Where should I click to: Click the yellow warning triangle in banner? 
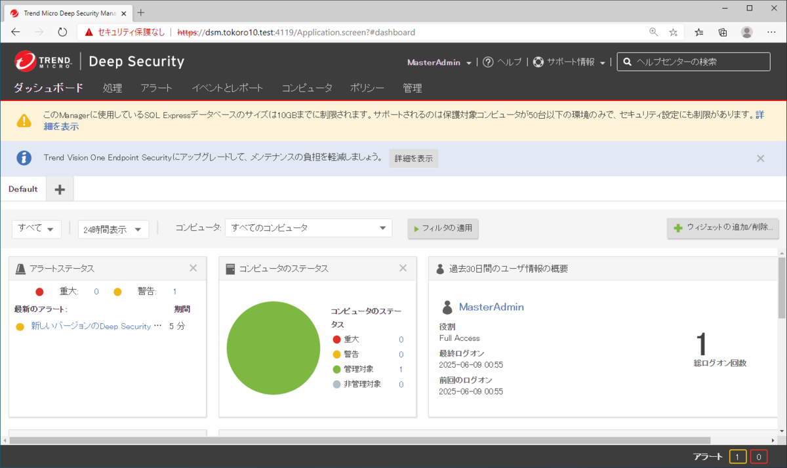pos(24,121)
